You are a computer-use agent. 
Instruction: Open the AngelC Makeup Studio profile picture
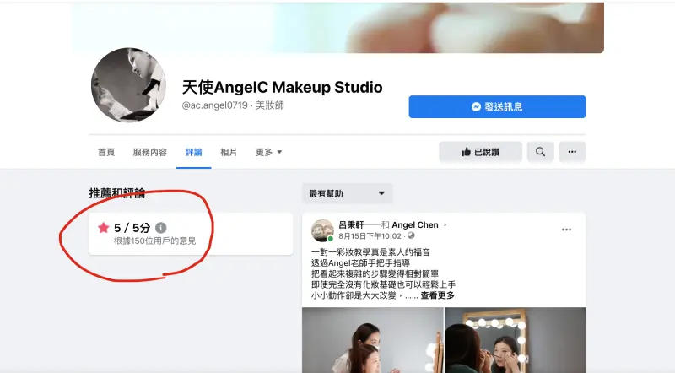[x=129, y=85]
